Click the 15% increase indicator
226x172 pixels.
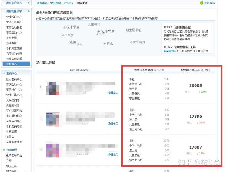(x=202, y=92)
